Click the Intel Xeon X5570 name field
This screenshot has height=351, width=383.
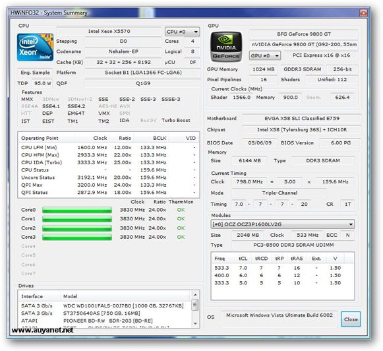click(109, 31)
